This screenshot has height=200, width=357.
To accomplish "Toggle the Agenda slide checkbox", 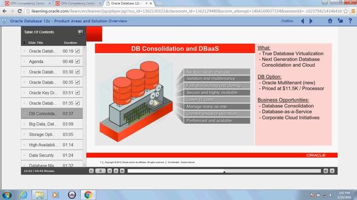I will [78, 62].
